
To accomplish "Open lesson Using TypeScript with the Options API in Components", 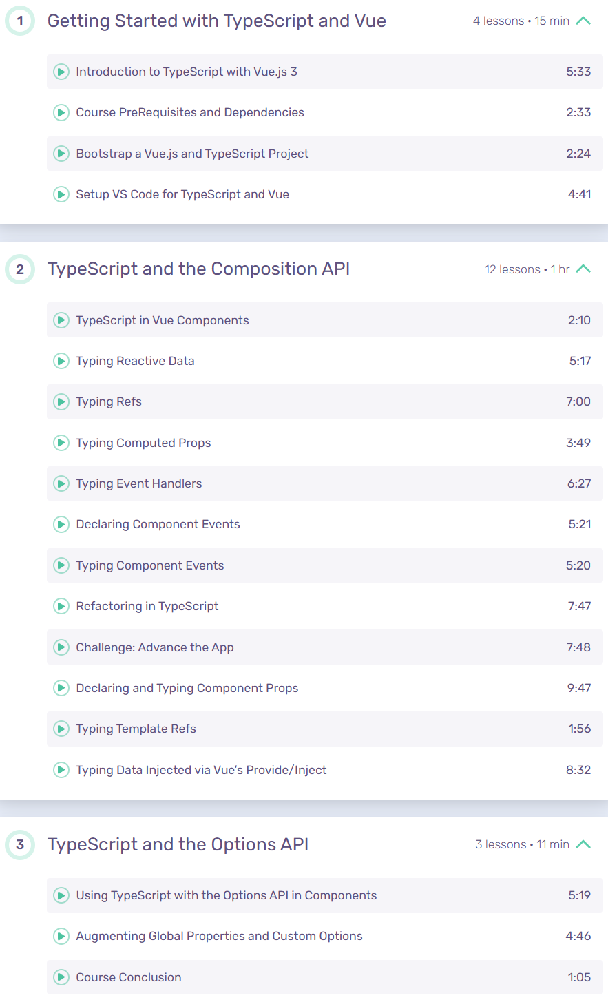I will pos(227,895).
